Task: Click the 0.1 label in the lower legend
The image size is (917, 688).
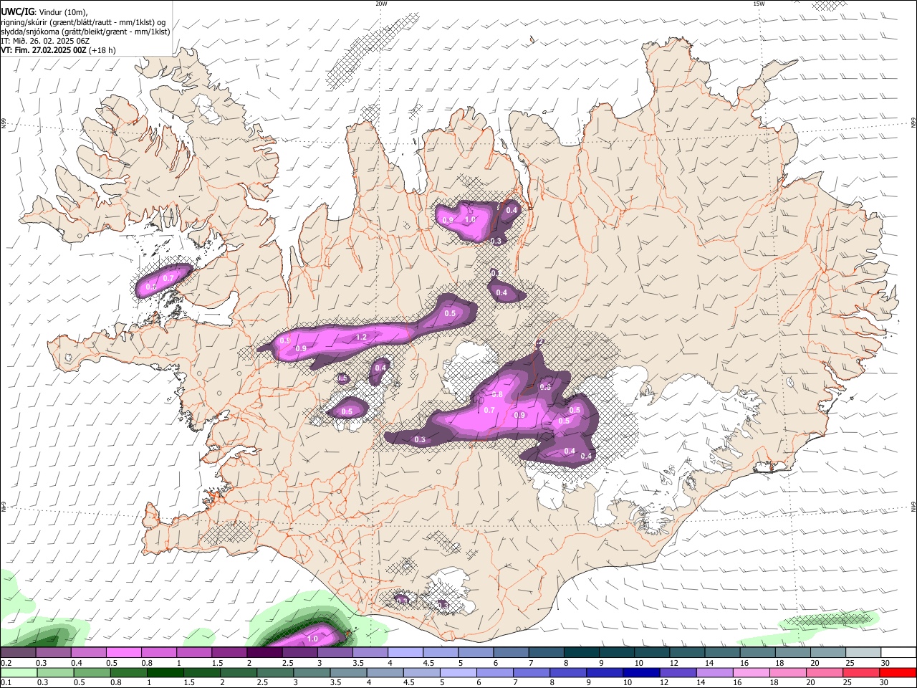Action: point(6,683)
